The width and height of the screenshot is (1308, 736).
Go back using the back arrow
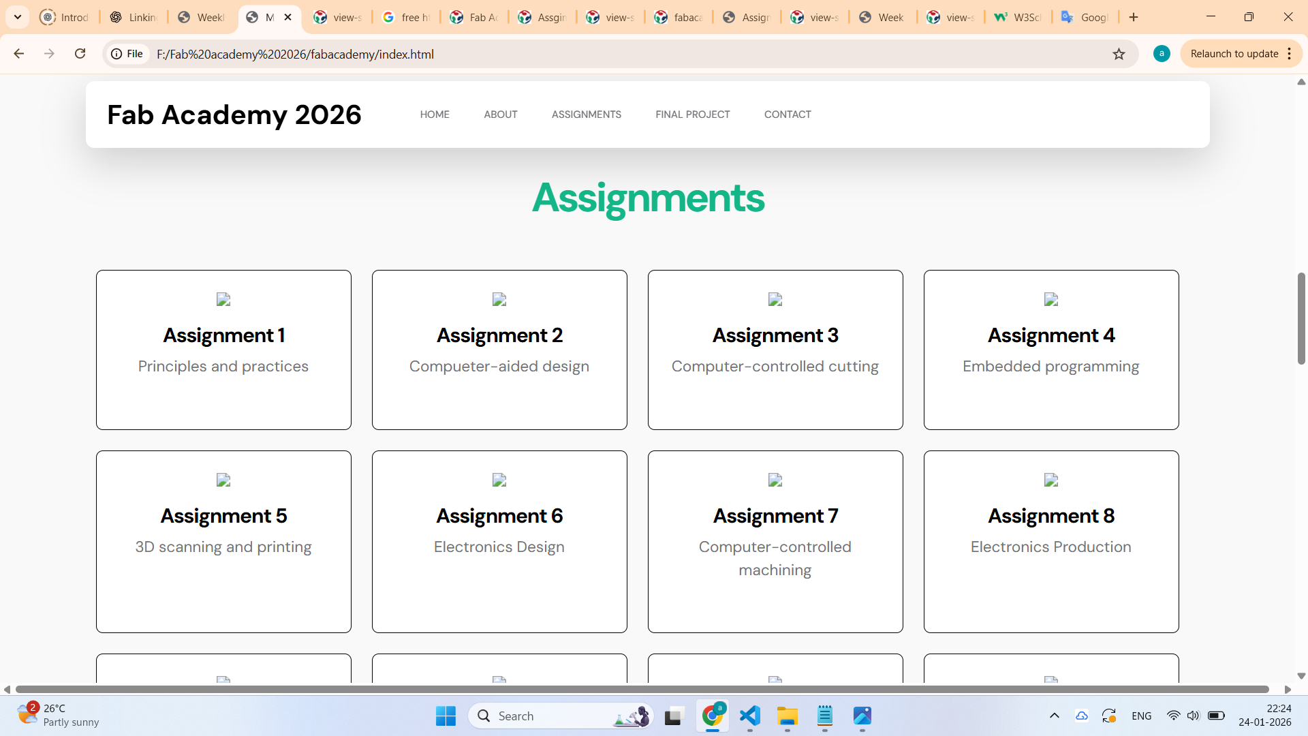coord(18,54)
